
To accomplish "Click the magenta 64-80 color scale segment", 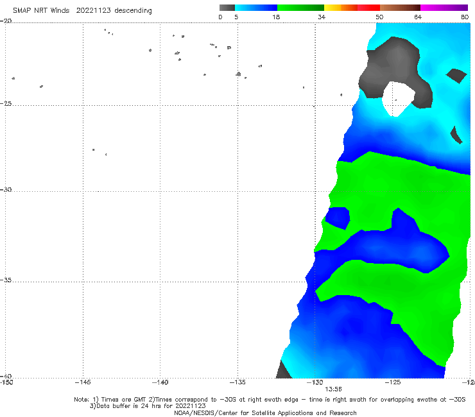I will (x=444, y=8).
